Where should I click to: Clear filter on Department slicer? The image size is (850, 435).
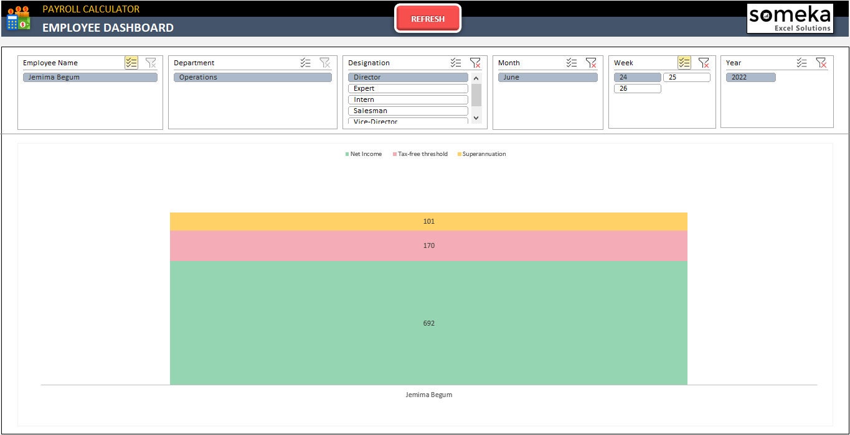coord(325,62)
